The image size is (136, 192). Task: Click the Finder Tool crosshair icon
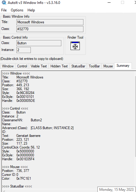tap(75, 46)
